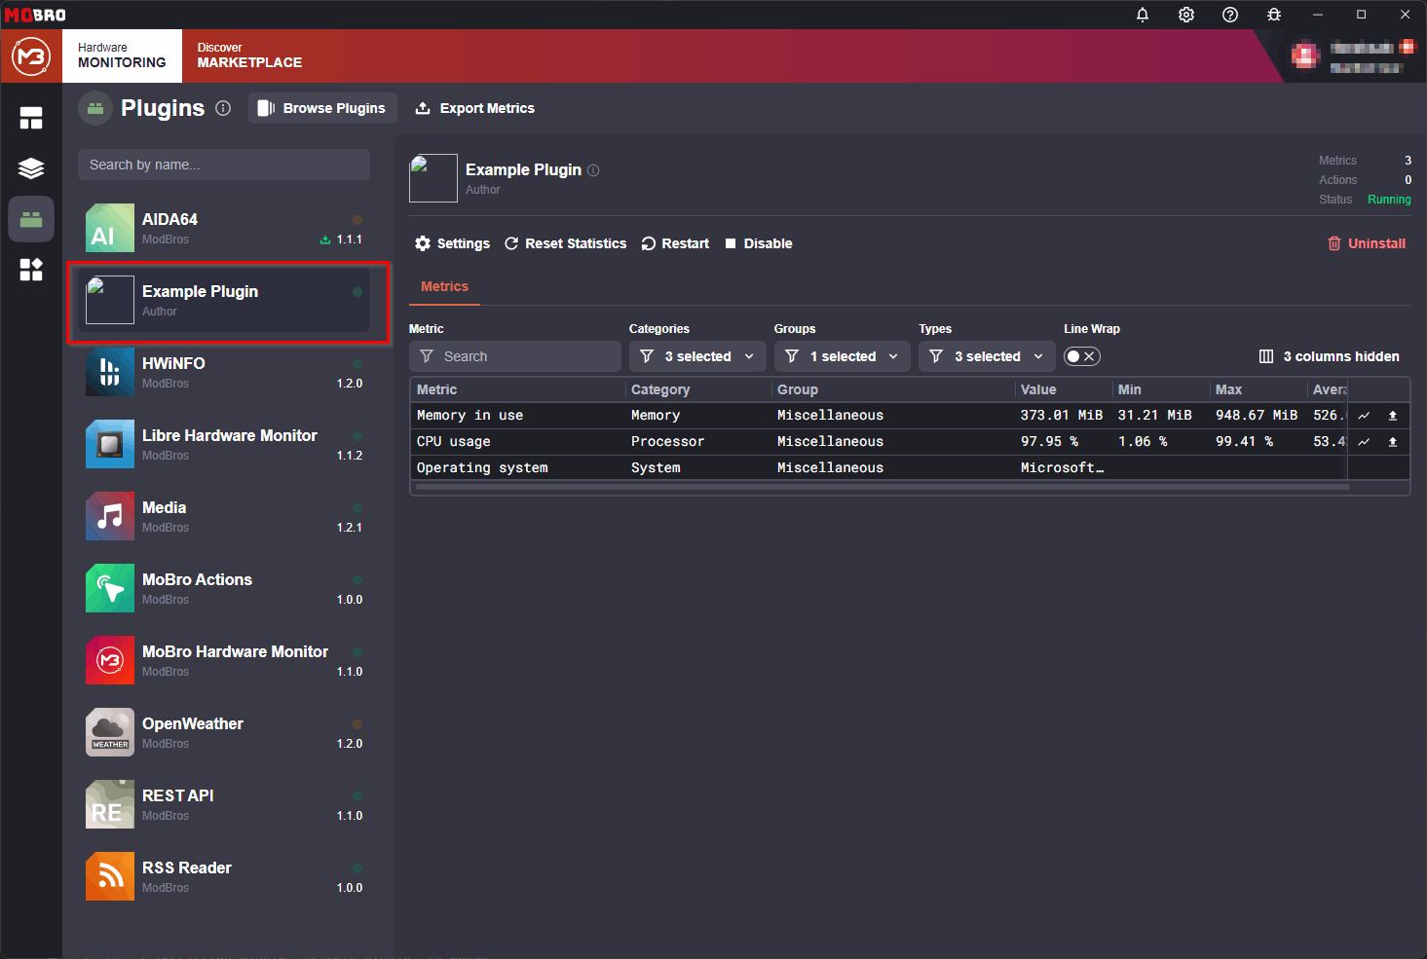Click the bug report icon
Image resolution: width=1427 pixels, height=959 pixels.
pos(1274,15)
